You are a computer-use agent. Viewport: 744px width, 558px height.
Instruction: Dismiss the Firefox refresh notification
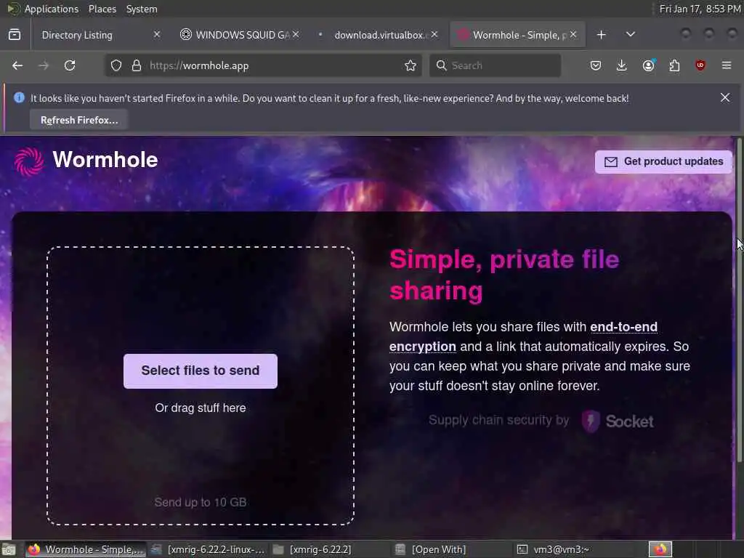tap(725, 98)
